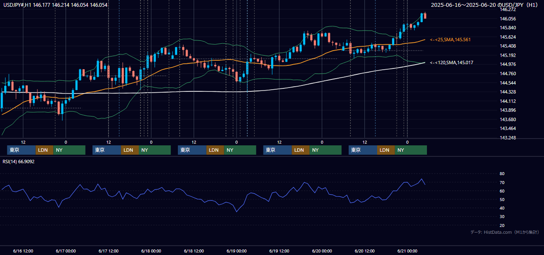Viewport: 544px width, 255px height.
Task: Click the 145.624 price axis label
Action: (508, 37)
